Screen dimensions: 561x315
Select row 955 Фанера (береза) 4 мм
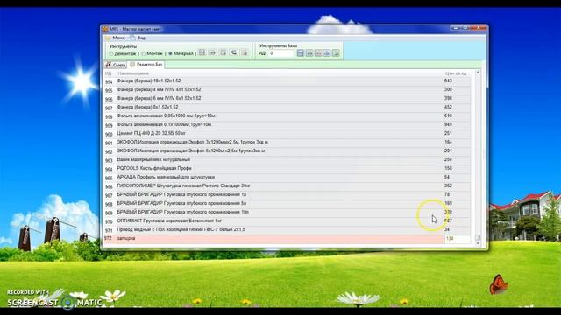[287, 89]
